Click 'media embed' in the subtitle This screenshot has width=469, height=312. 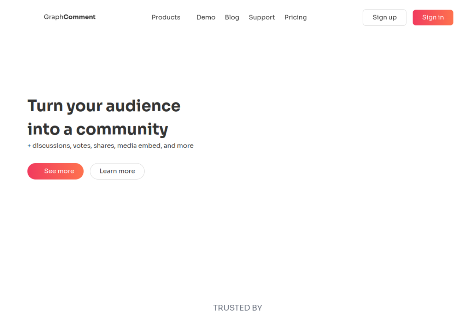coord(139,146)
